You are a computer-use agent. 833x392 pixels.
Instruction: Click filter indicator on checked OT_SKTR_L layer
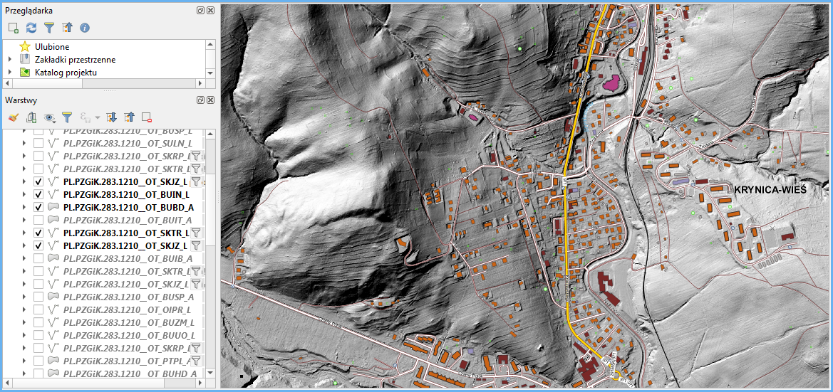[x=196, y=233]
